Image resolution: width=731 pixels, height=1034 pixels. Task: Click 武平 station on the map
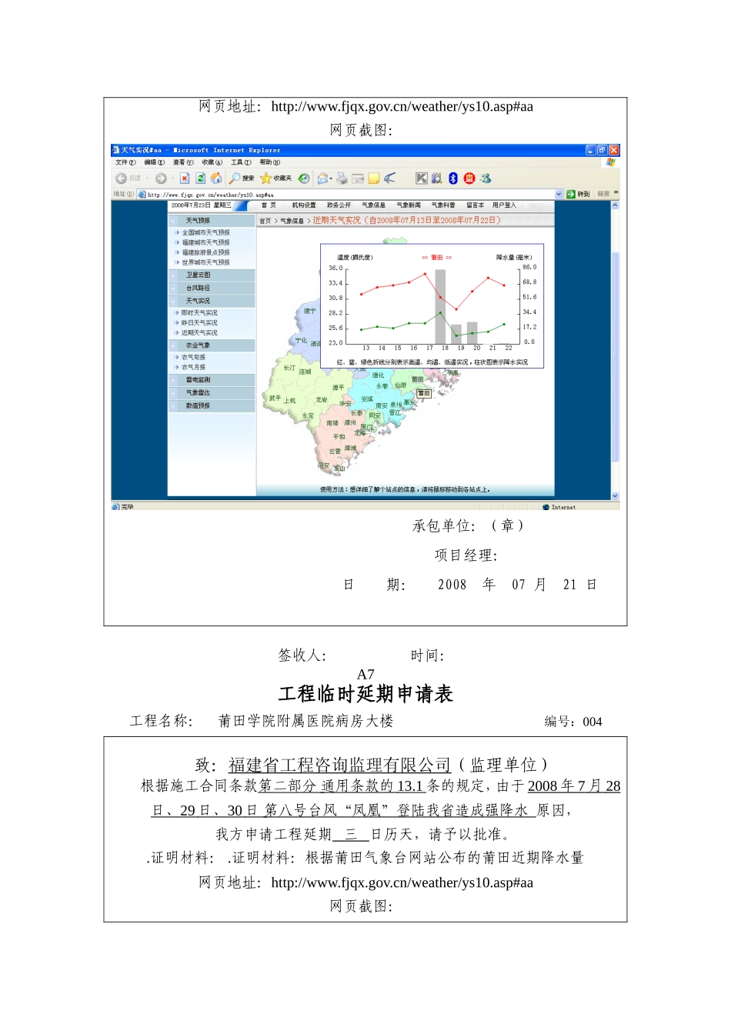(x=275, y=399)
